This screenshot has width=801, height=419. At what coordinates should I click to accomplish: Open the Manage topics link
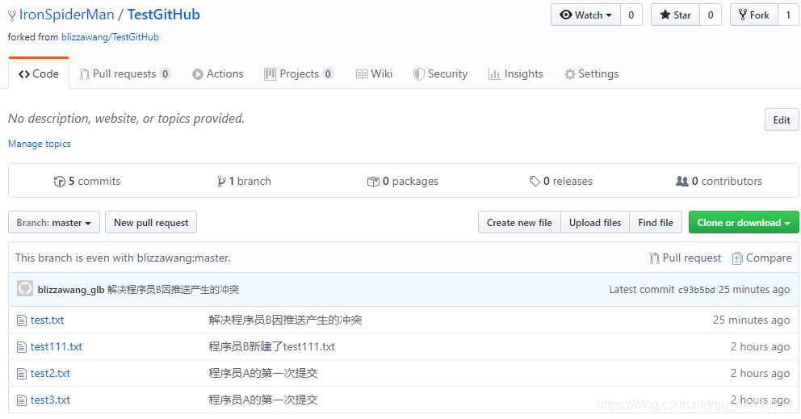(40, 144)
